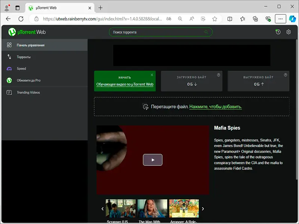Click the site lock info icon

click(36, 19)
